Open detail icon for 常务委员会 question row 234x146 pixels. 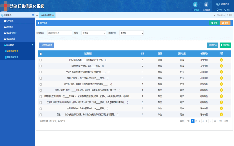tap(221, 90)
